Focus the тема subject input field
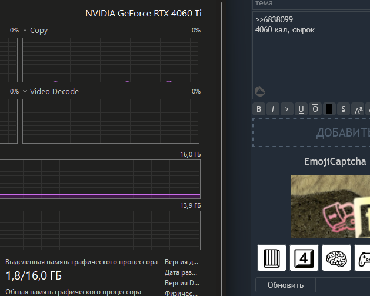 pos(312,4)
